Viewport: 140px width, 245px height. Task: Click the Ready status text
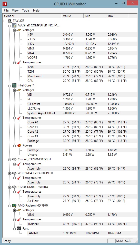click(x=7, y=241)
